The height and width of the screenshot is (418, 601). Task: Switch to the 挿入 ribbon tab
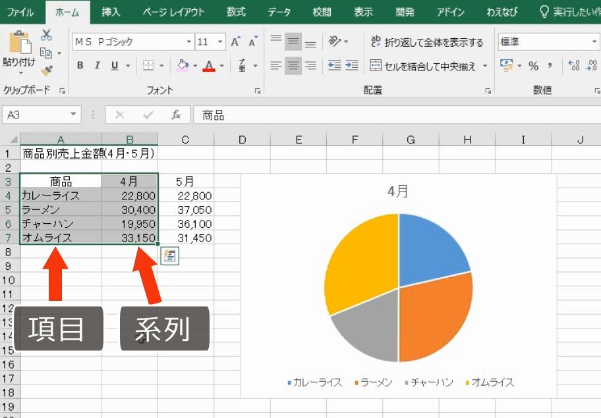click(x=110, y=11)
